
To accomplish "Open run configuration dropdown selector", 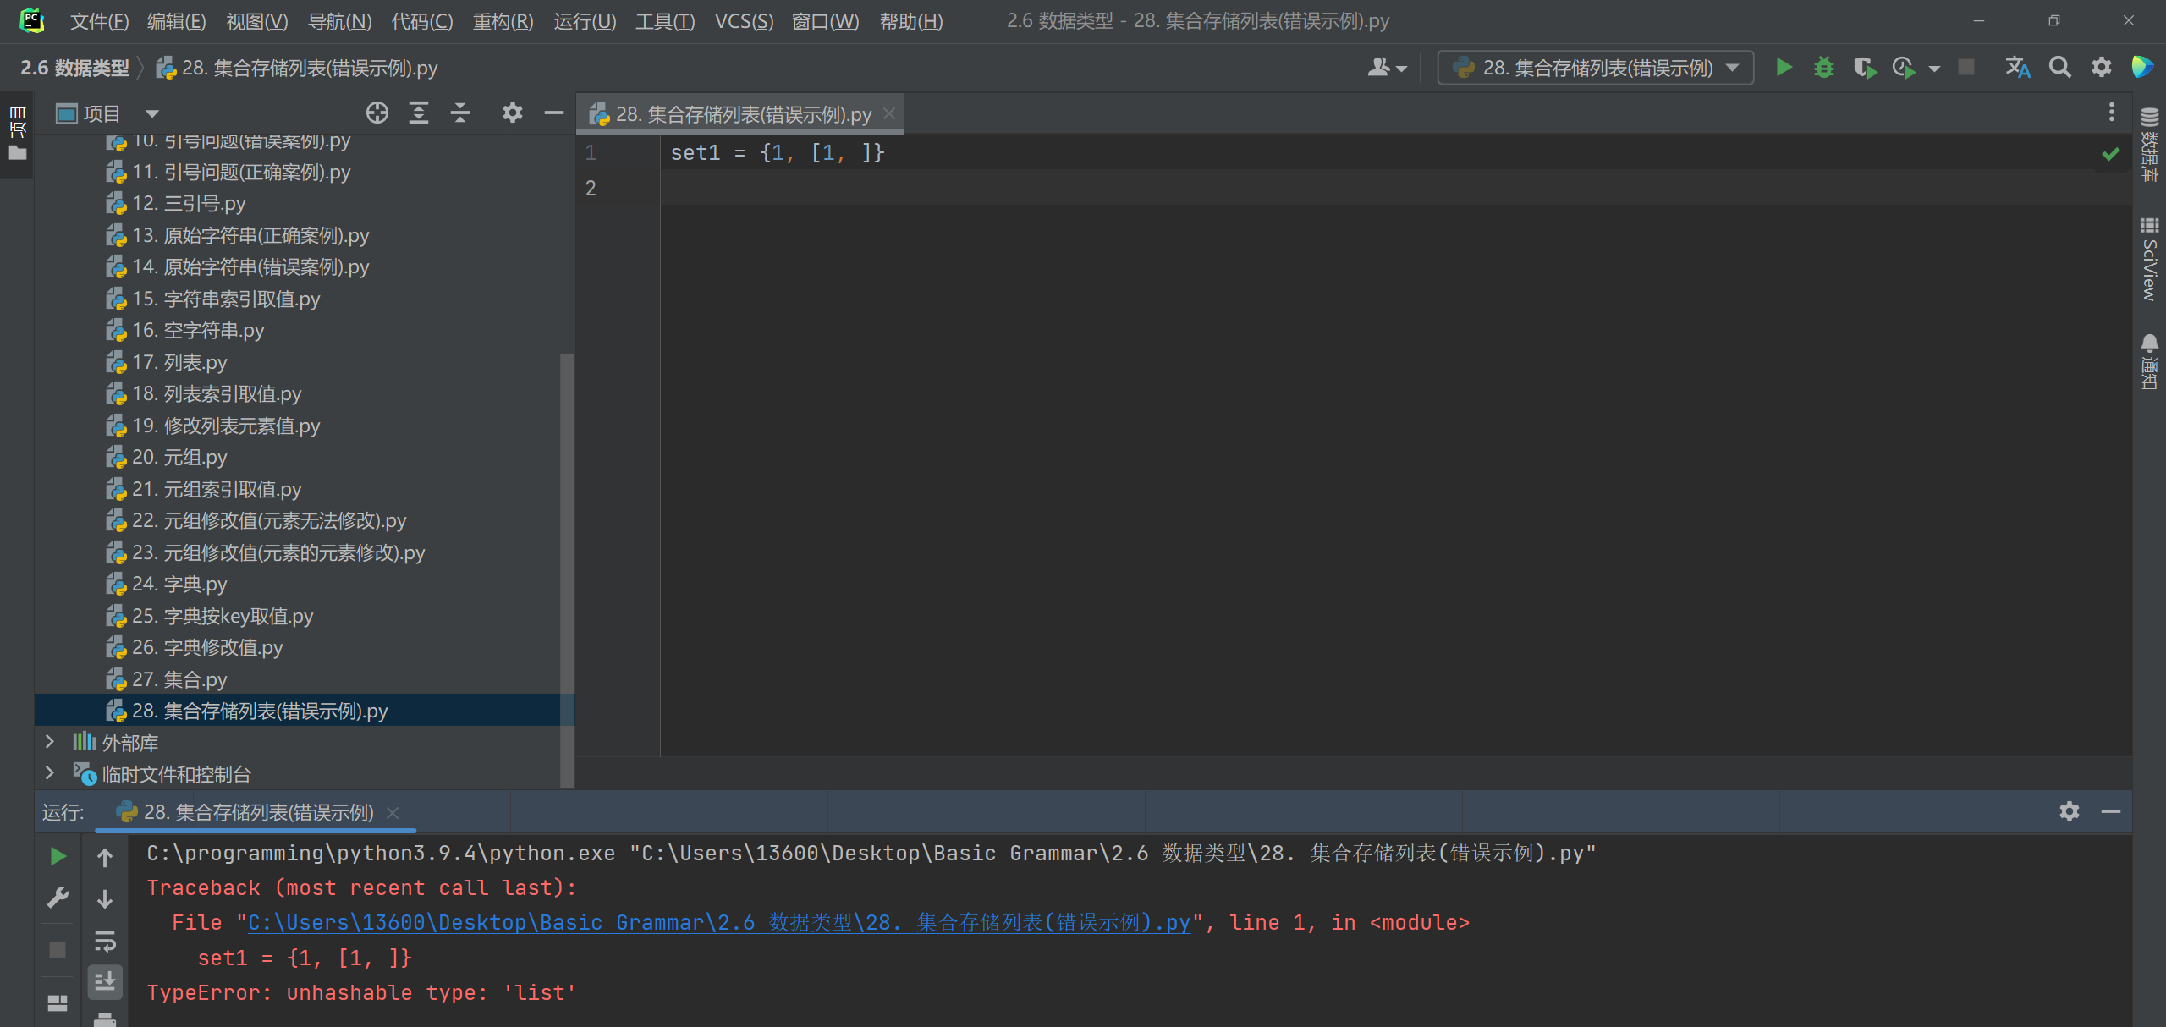I will coord(1596,68).
